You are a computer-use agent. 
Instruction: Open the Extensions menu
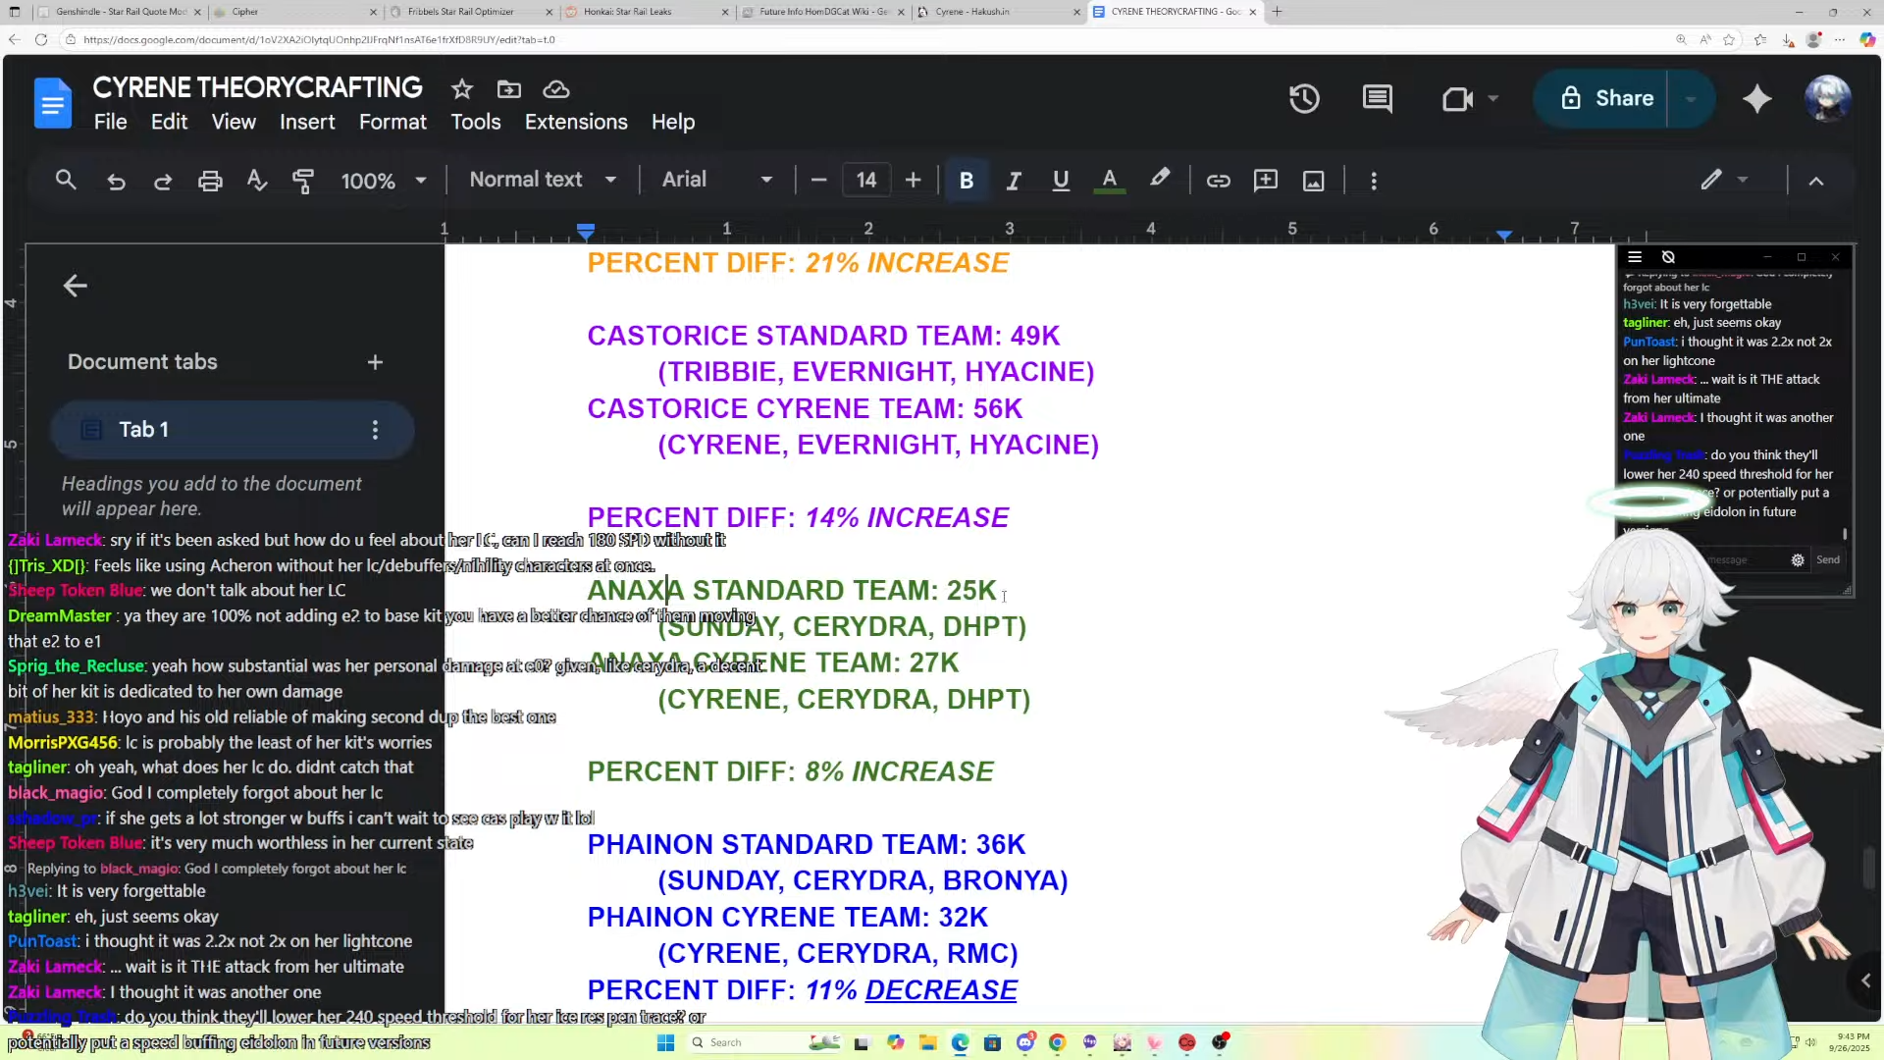tap(576, 122)
